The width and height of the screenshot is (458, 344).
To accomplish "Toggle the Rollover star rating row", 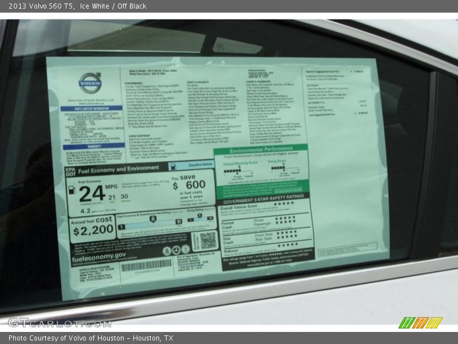I will [287, 246].
